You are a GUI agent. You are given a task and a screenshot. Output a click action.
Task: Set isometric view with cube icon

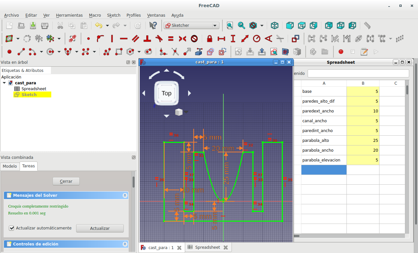click(x=275, y=25)
